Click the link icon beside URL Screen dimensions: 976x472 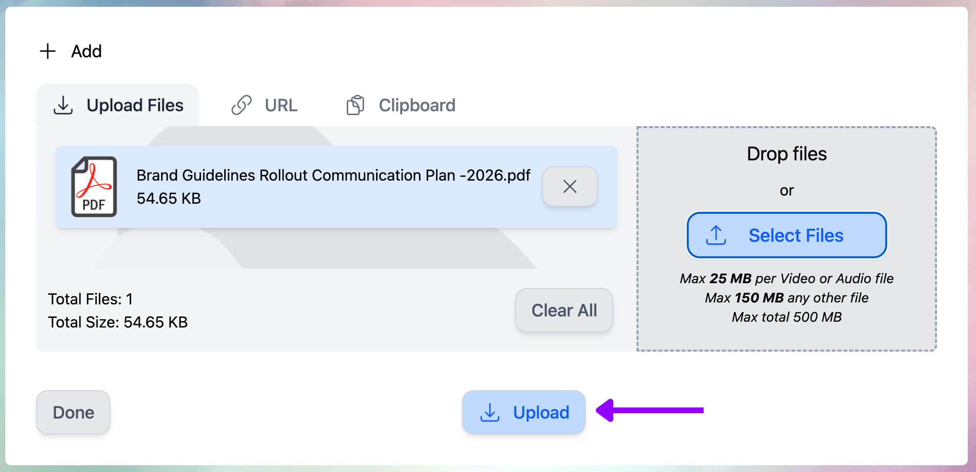[x=243, y=105]
